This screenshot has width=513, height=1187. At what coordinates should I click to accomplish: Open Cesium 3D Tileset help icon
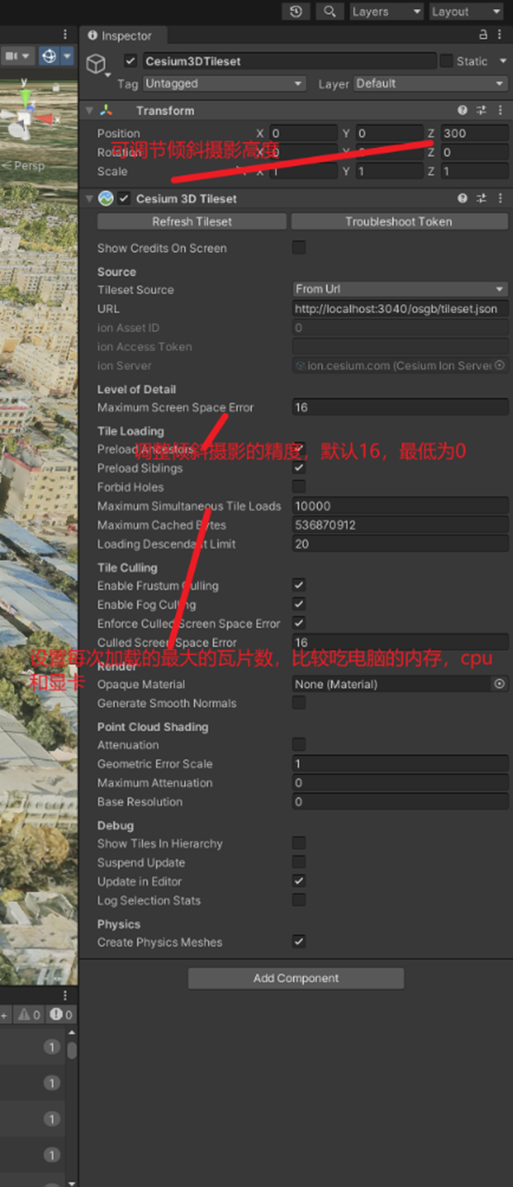pyautogui.click(x=462, y=199)
